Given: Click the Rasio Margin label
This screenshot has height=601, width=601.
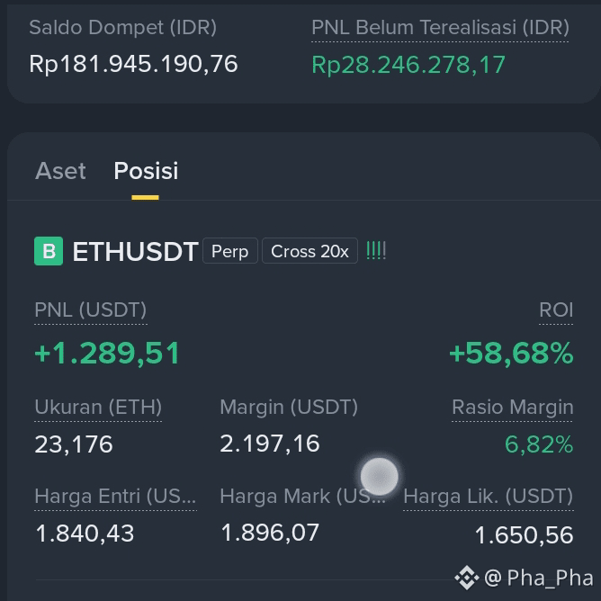Looking at the screenshot, I should click(513, 407).
